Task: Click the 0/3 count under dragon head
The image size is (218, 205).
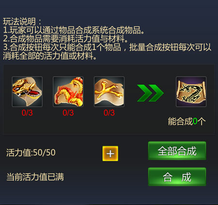Action: 27,113
